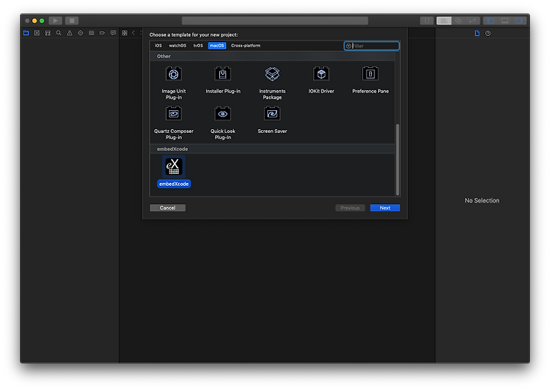550x390 pixels.
Task: Select the Version editor arrows button
Action: click(x=473, y=21)
